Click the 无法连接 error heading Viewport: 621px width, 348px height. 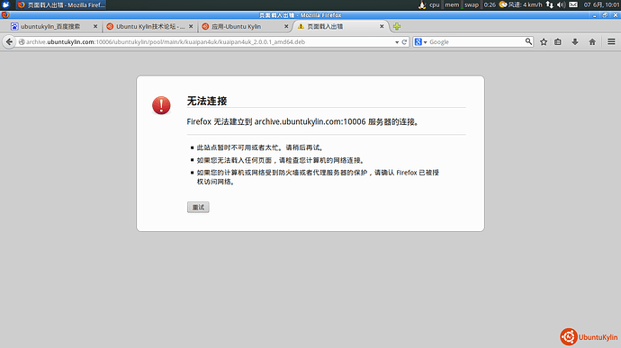click(207, 101)
